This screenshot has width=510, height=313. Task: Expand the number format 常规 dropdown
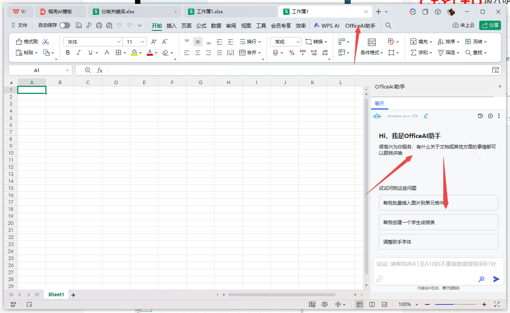[x=298, y=42]
